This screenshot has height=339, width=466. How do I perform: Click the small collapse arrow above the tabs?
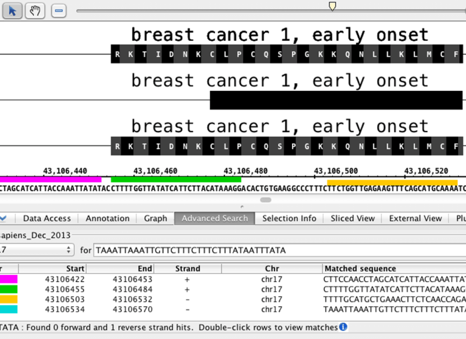(242, 207)
